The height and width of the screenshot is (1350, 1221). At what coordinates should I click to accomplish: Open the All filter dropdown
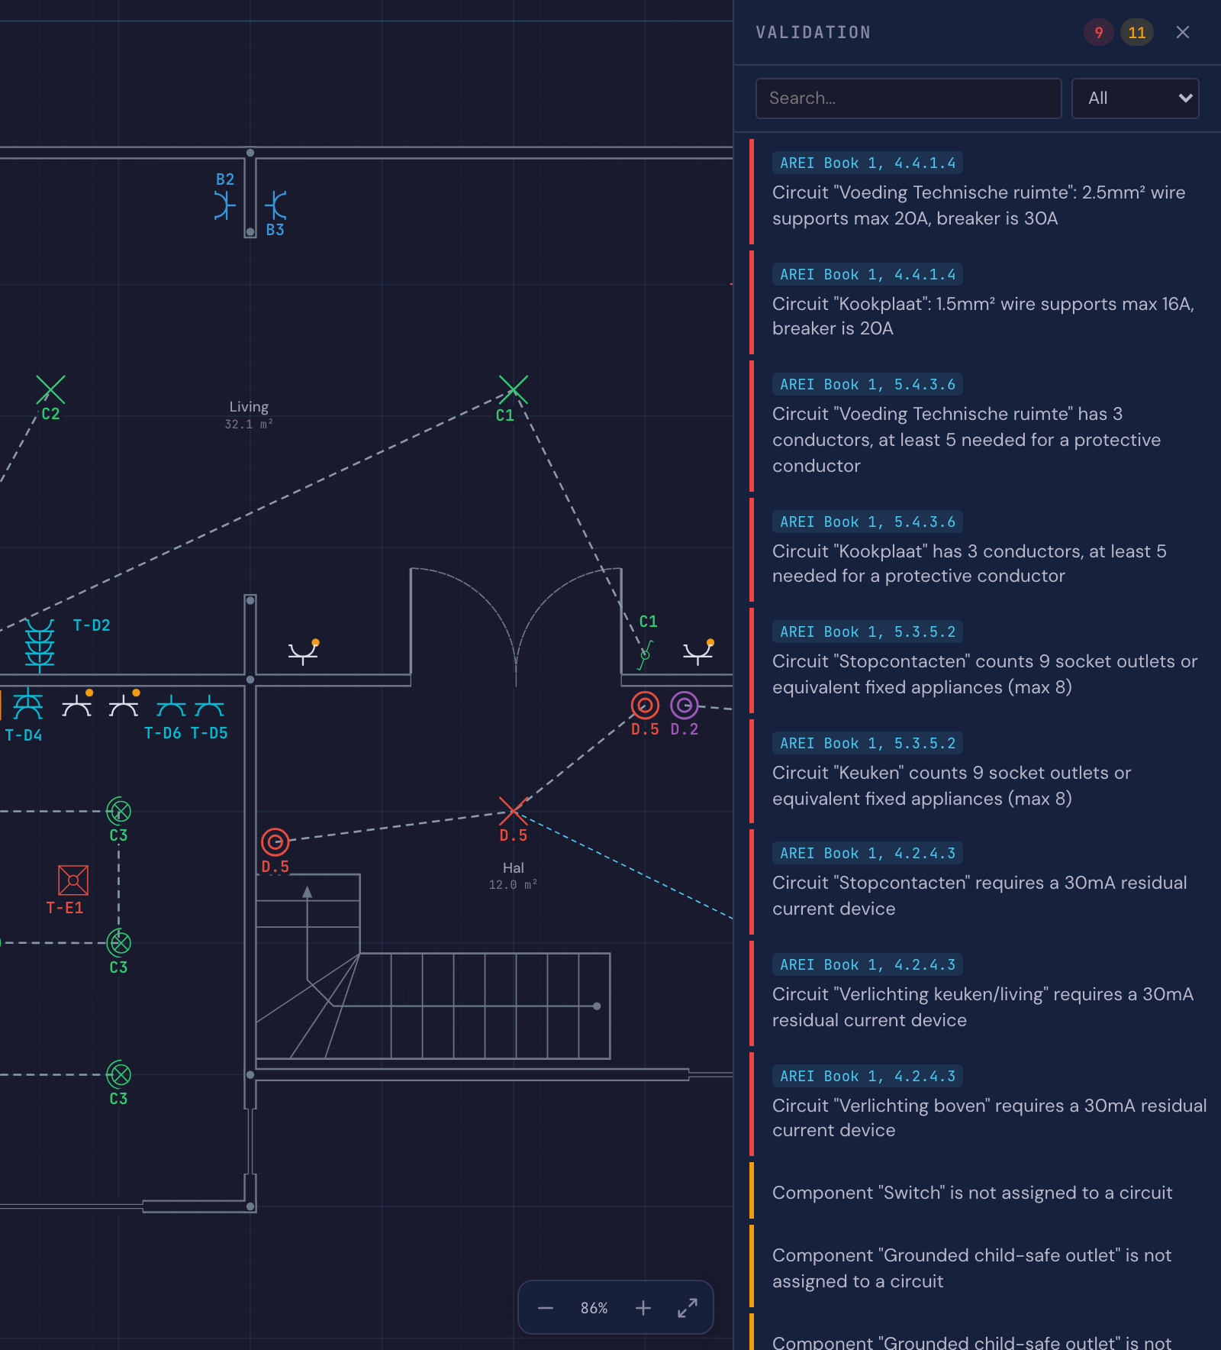[1136, 99]
